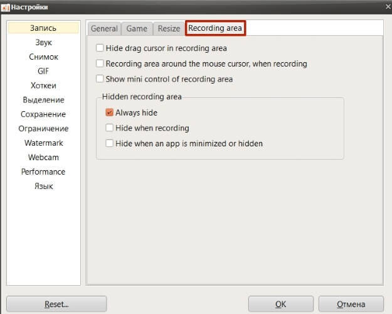Image resolution: width=392 pixels, height=314 pixels.
Task: Uncheck the Always hide checkbox
Action: [x=109, y=112]
